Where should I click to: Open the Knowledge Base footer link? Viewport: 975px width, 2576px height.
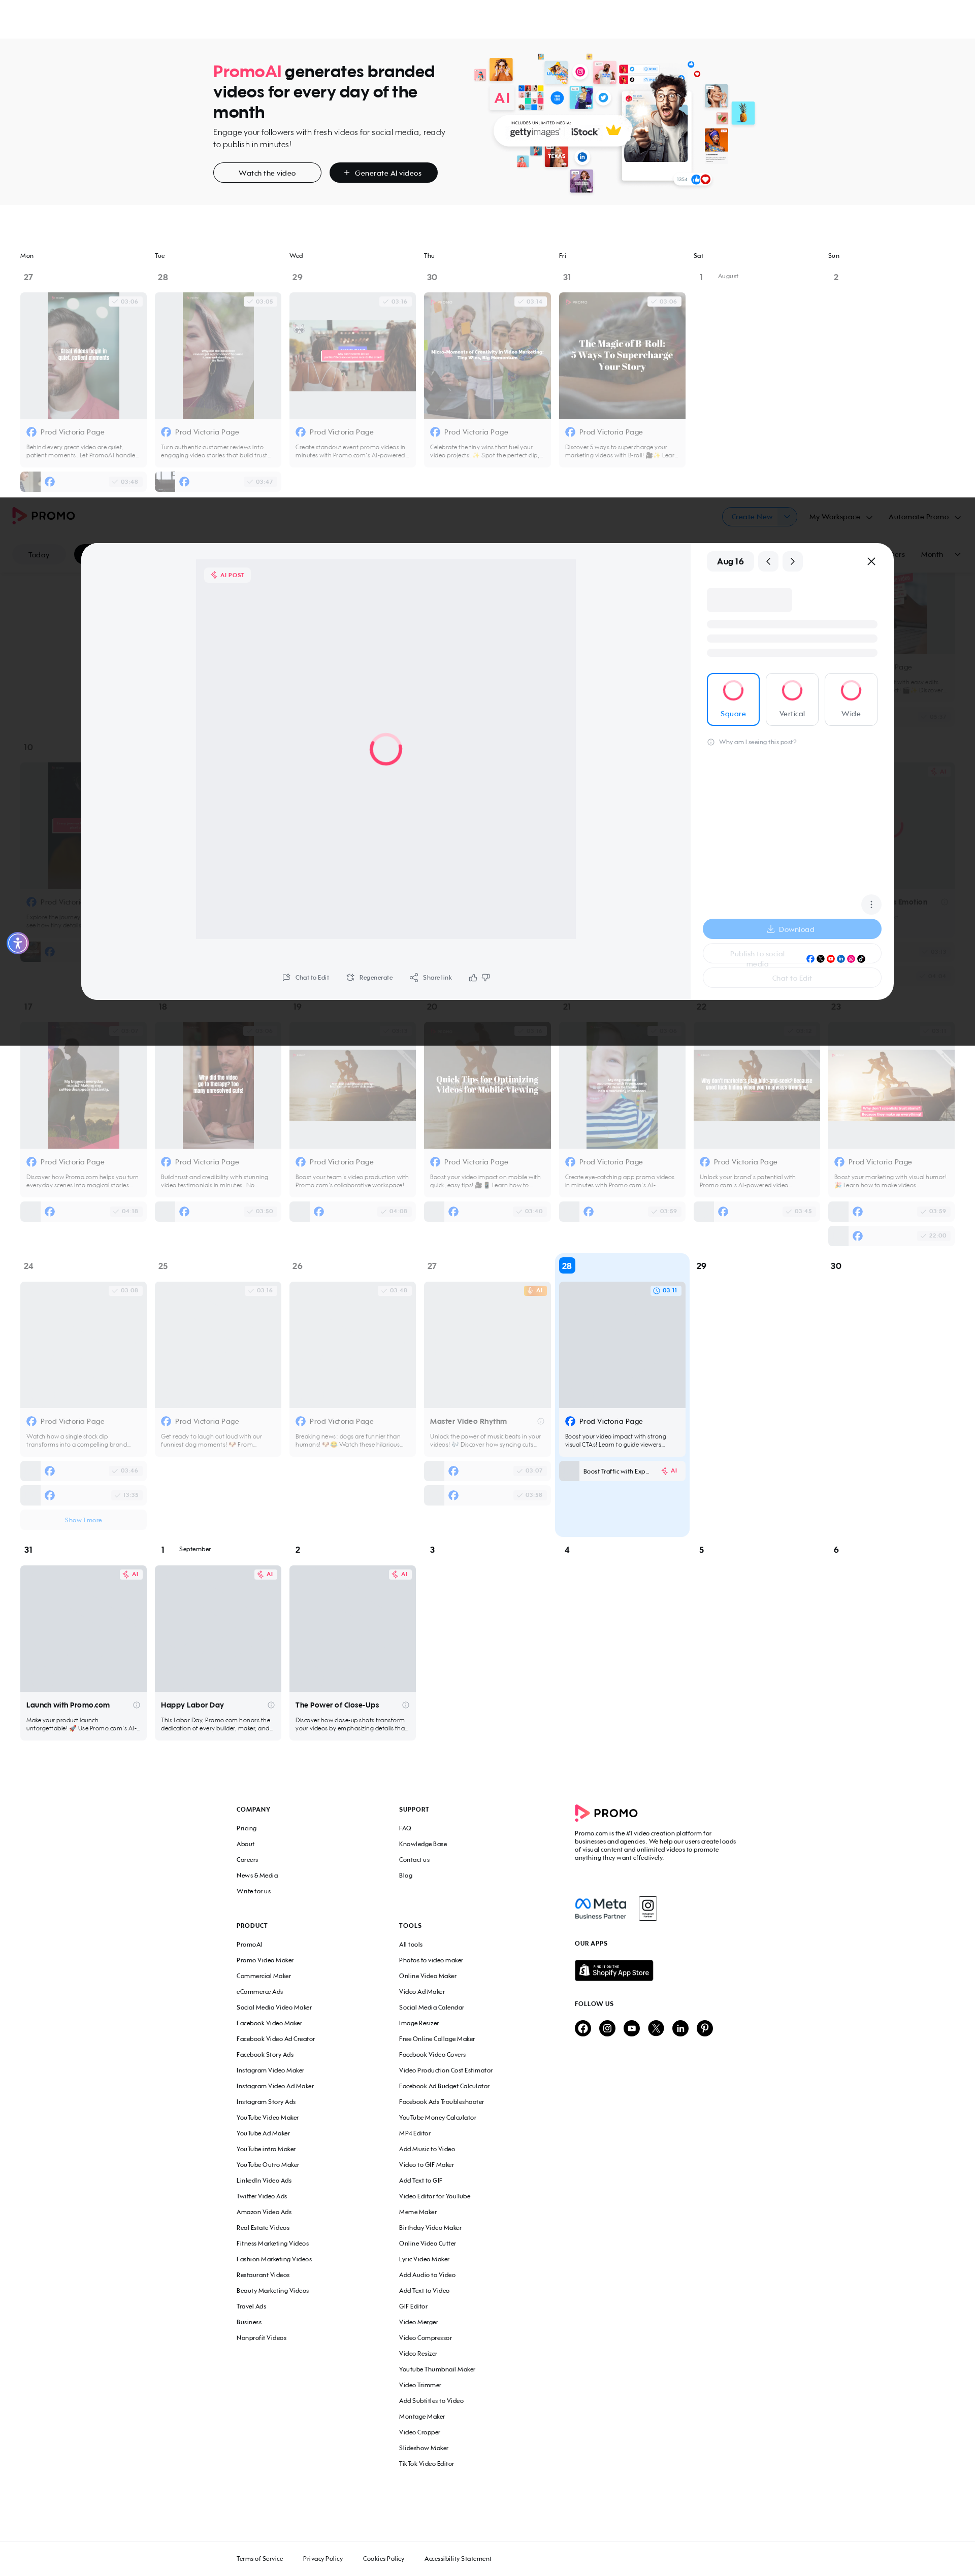click(423, 1844)
